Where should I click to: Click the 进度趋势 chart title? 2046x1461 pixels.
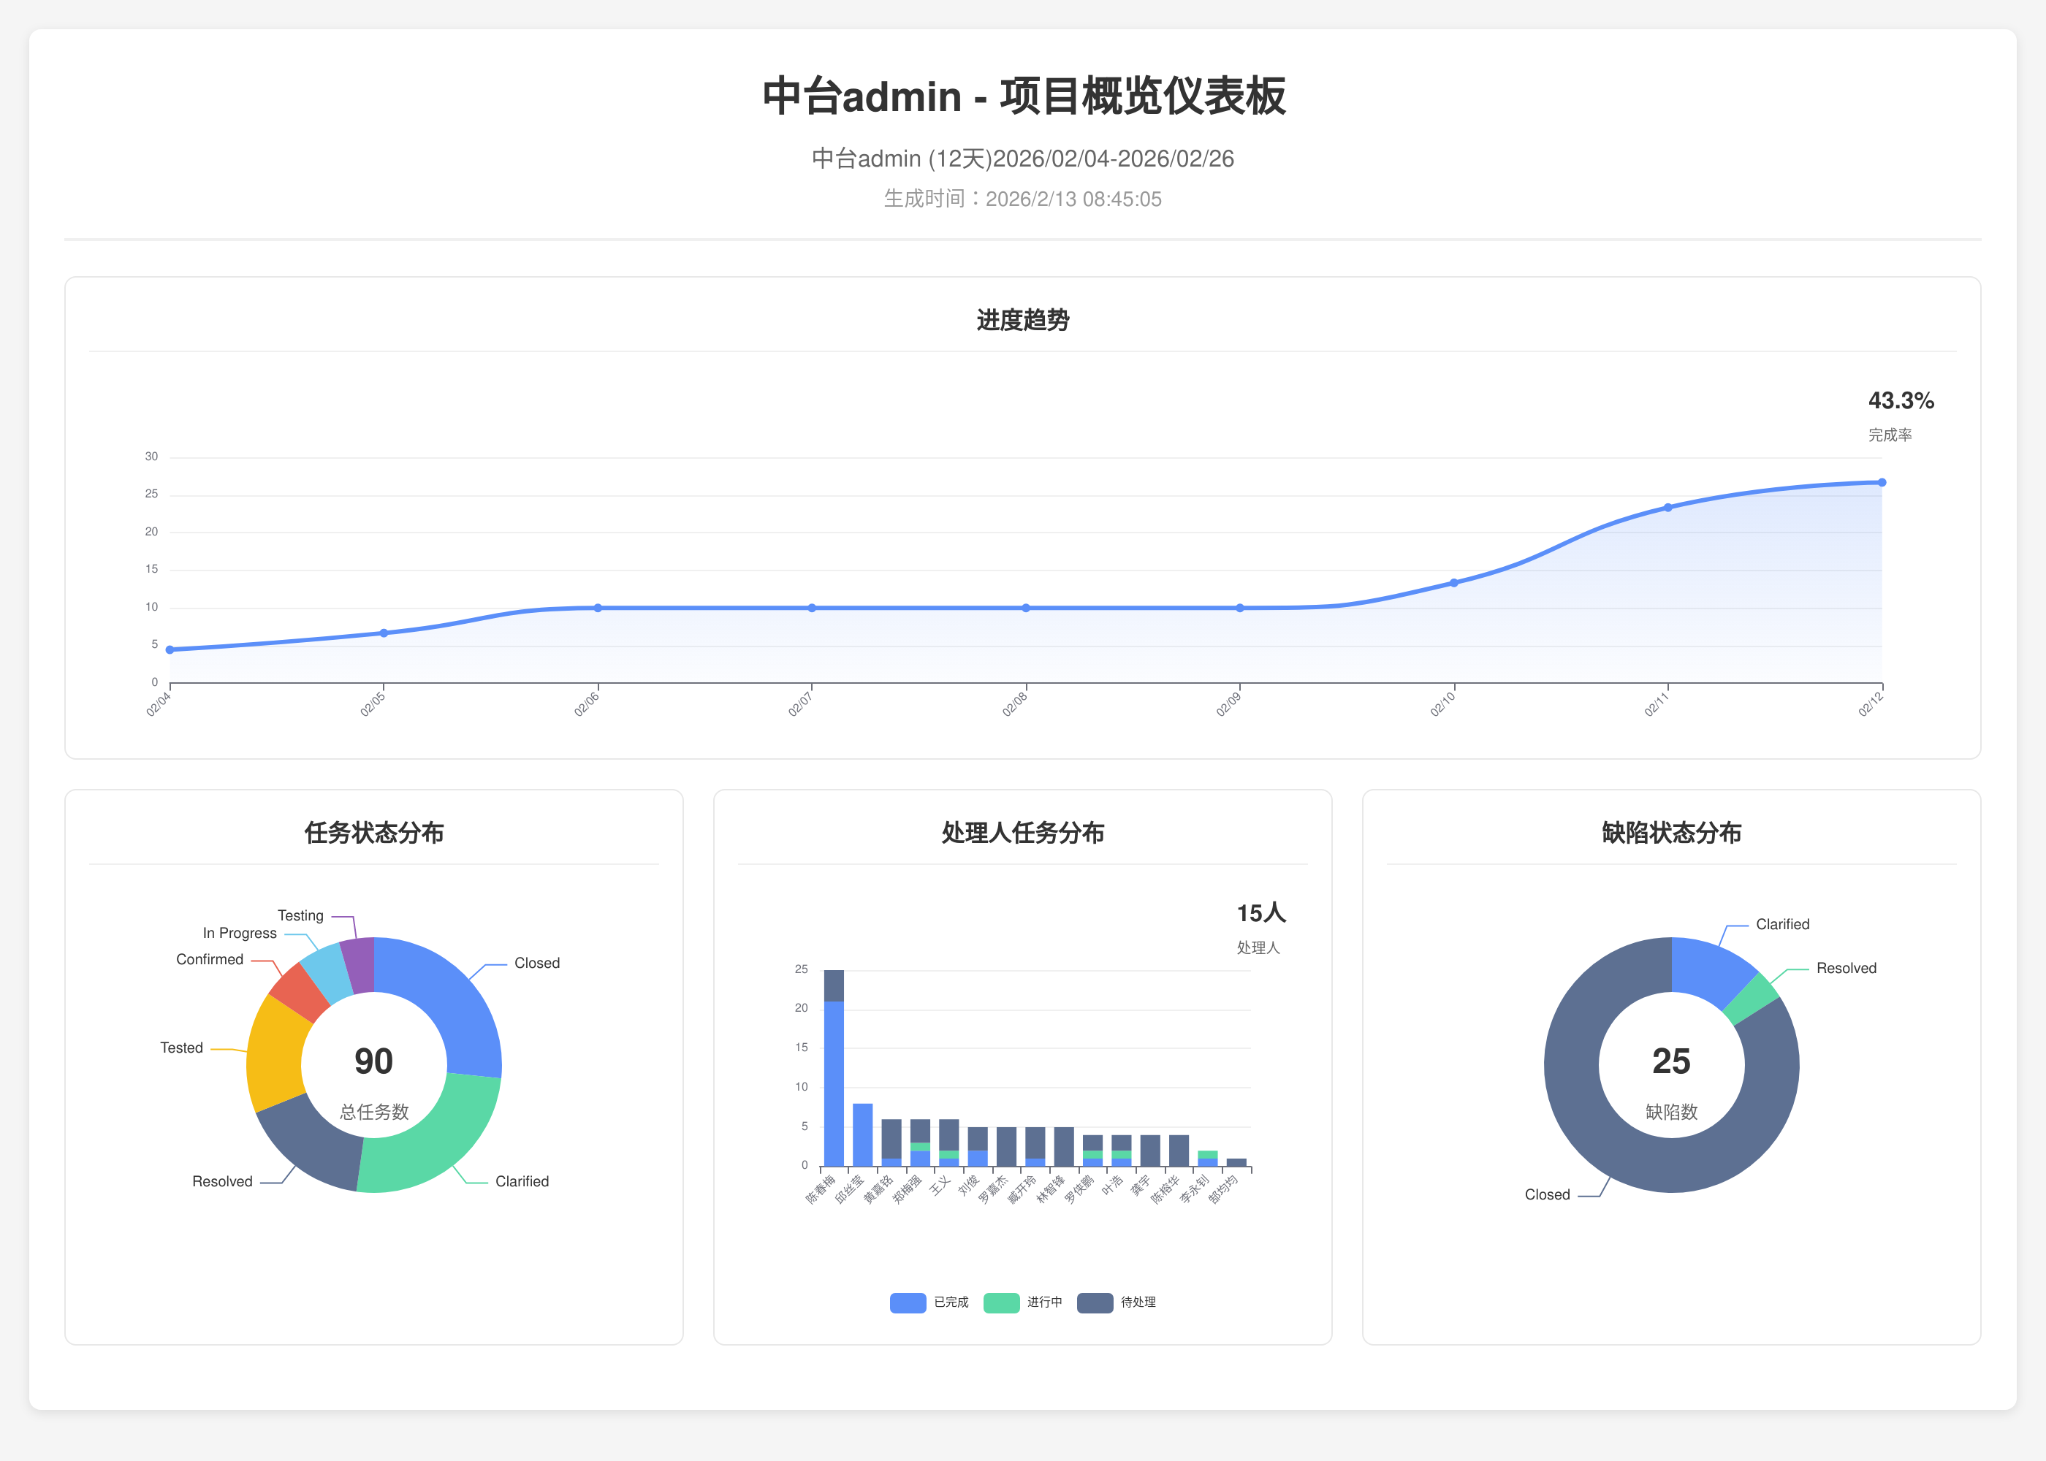1022,320
